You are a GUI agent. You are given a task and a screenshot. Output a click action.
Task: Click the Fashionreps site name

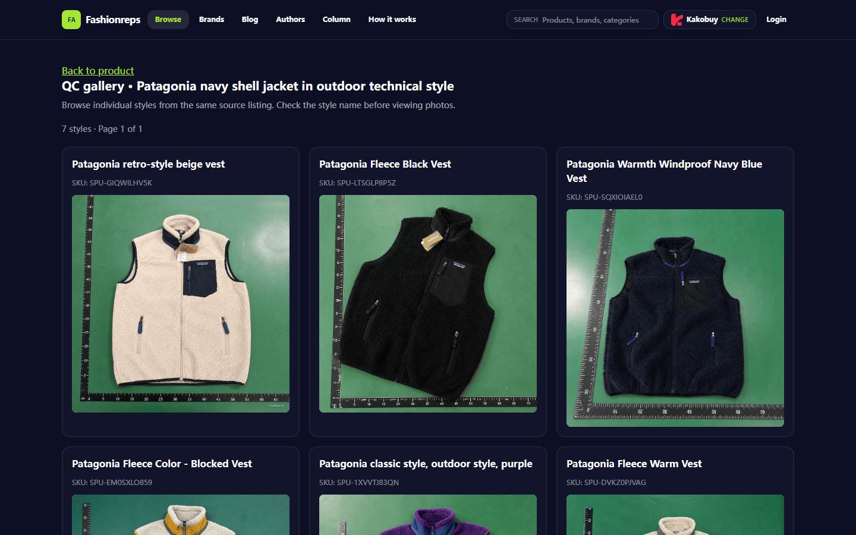tap(113, 20)
